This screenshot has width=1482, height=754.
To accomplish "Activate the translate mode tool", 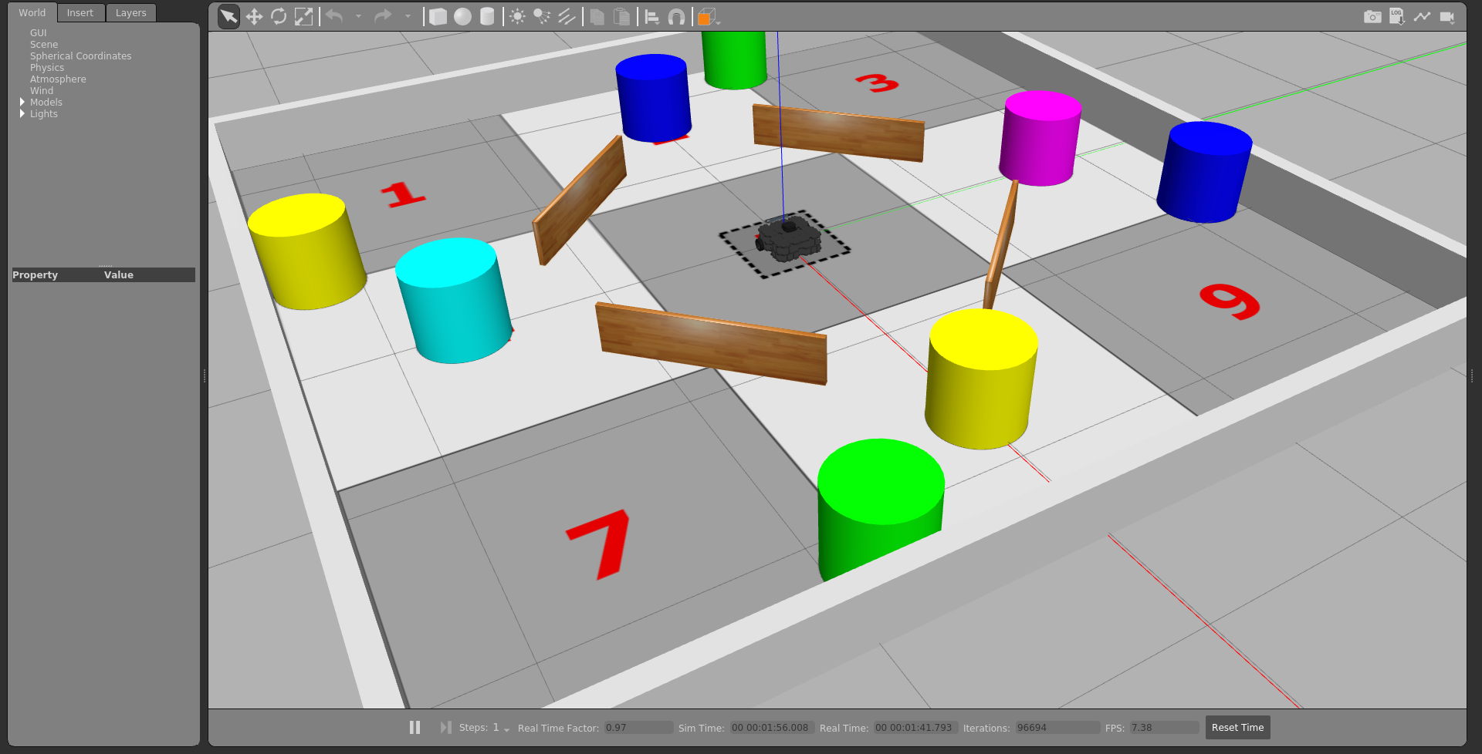I will [254, 16].
